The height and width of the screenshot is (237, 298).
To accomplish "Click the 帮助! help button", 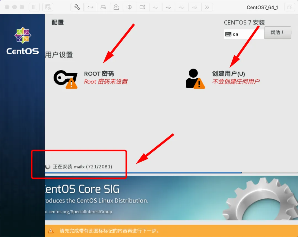I will [x=278, y=32].
